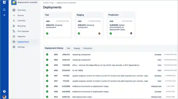The height and width of the screenshot is (99, 178).
Task: Click status icon of #60 STAGING history row
Action: coord(47,54)
